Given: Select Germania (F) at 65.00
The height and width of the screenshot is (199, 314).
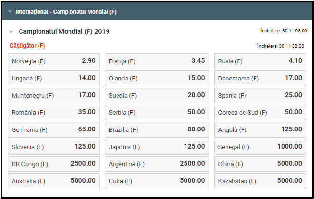Looking at the screenshot, I should 54,129.
